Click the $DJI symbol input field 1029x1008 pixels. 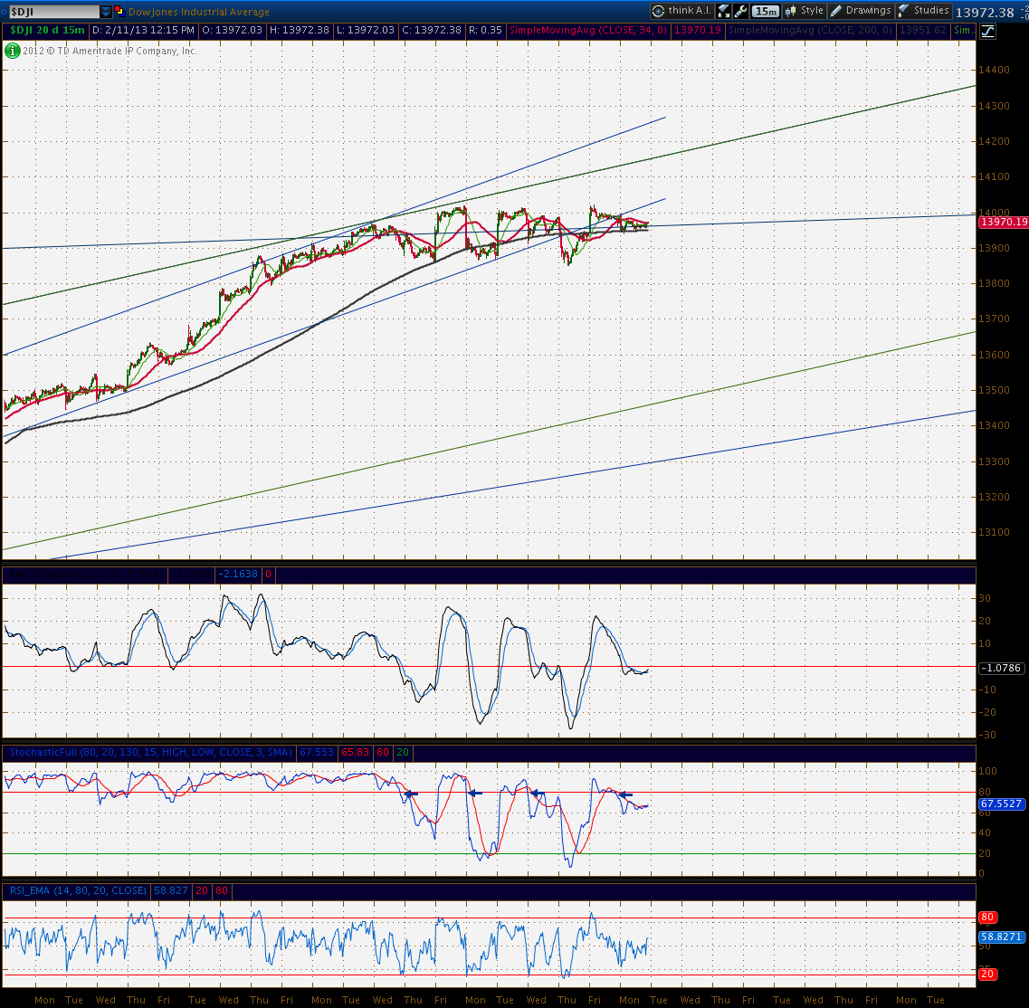[53, 12]
